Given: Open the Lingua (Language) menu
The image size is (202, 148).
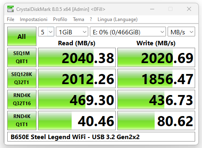Looking at the screenshot, I should (x=117, y=19).
